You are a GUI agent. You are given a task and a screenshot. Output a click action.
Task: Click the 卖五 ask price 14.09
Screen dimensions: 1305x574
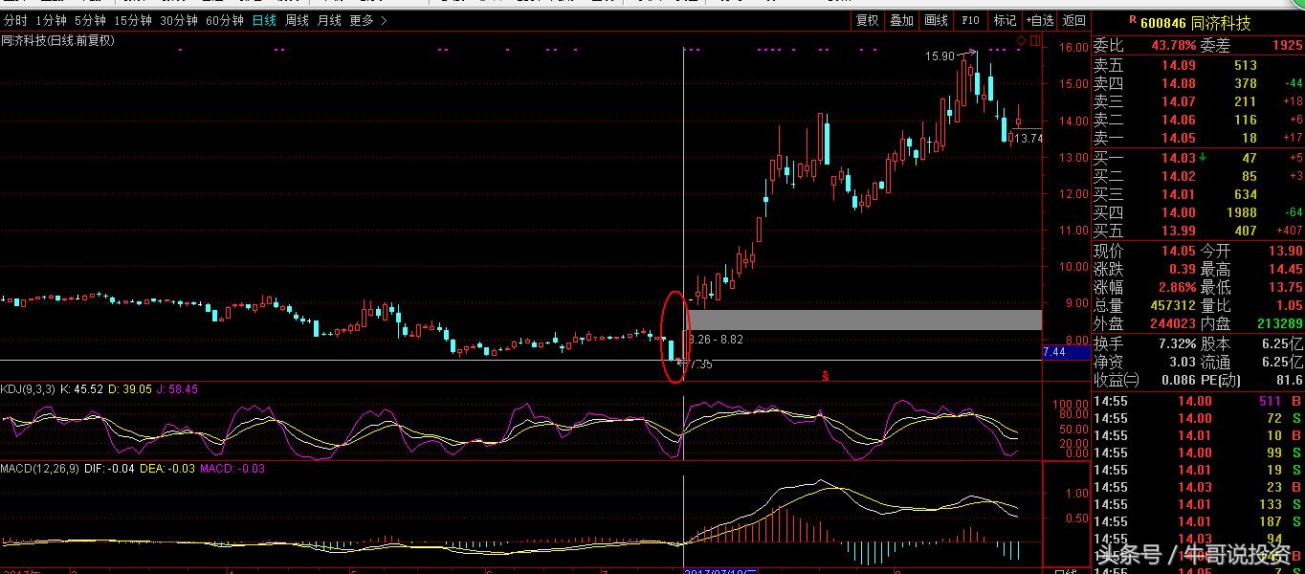pos(1179,65)
